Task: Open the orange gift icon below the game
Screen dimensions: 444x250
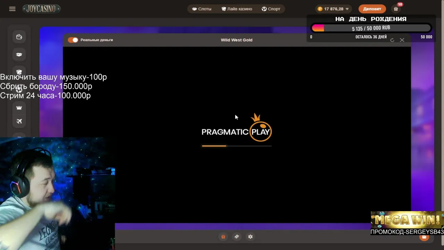Action: tap(223, 236)
